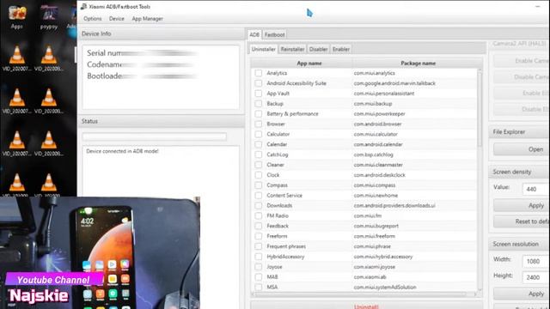Apply the screen resolution

pyautogui.click(x=522, y=294)
